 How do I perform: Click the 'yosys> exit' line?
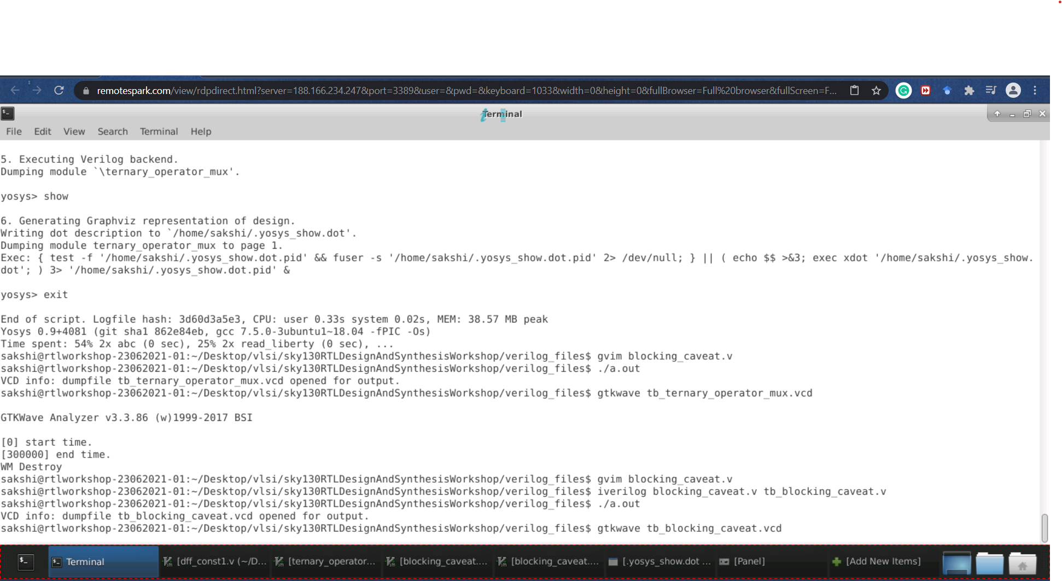pyautogui.click(x=34, y=295)
